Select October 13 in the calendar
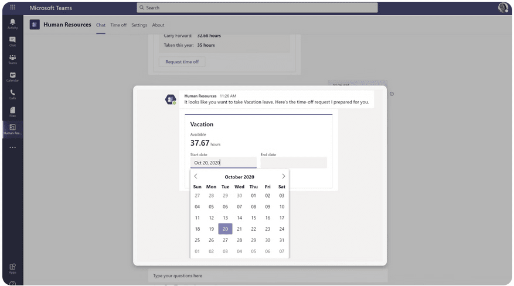The image size is (514, 286). pyautogui.click(x=225, y=218)
